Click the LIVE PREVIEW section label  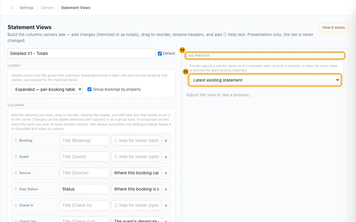click(198, 56)
